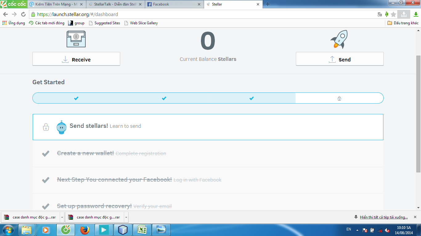421x236 pixels.
Task: Click the cash drawer icon above Receive
Action: [x=76, y=39]
